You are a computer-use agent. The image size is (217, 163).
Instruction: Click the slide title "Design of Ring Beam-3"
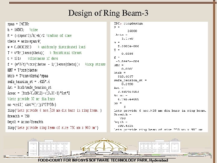[x=108, y=13]
